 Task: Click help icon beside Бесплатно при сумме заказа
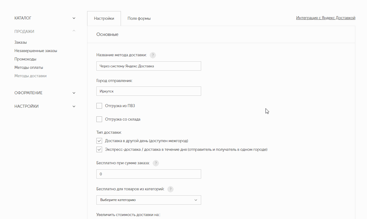(x=156, y=163)
